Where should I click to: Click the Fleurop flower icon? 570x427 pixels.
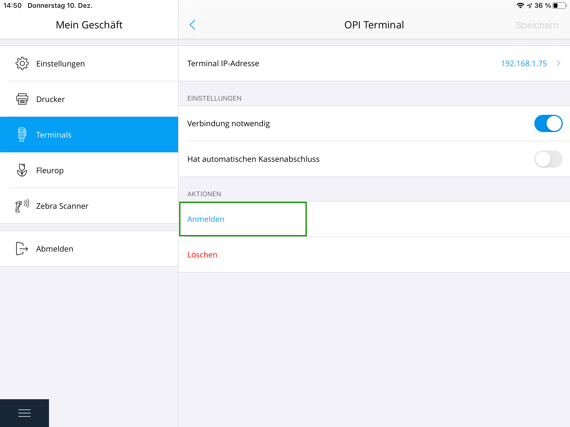tap(22, 170)
